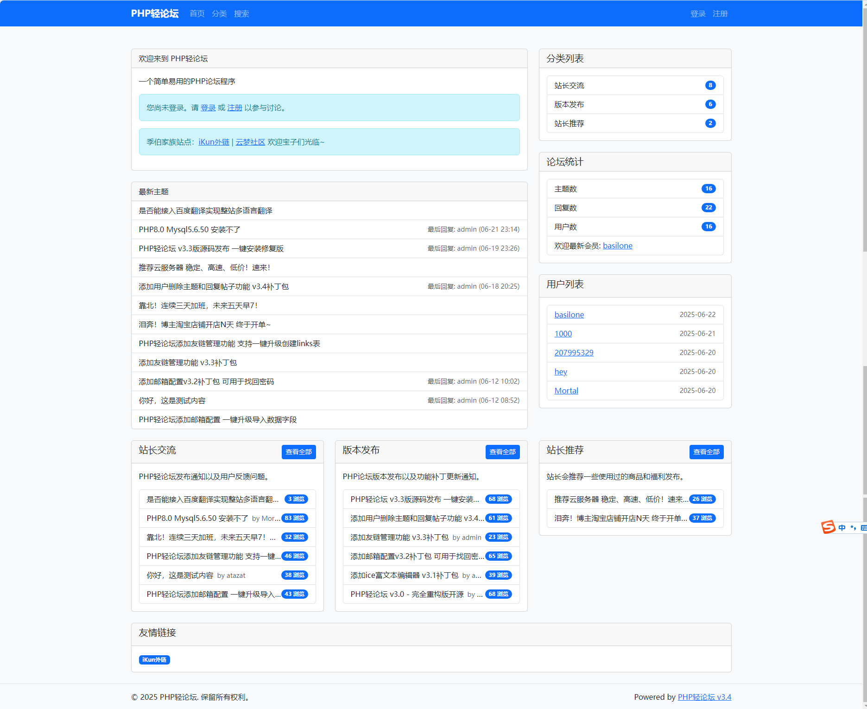Click the iKun外链 badge under 友情链接

click(x=154, y=659)
